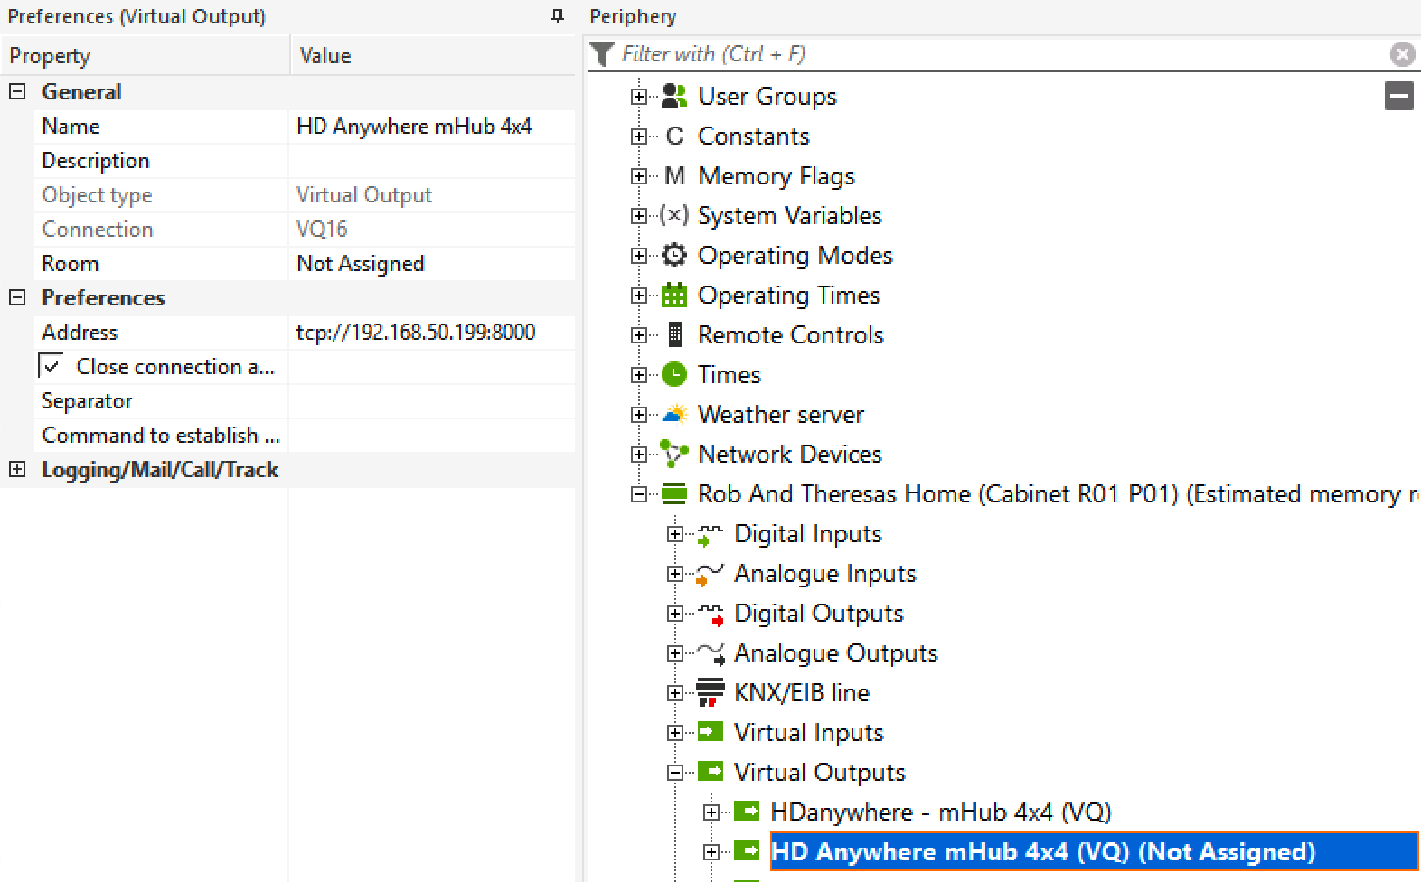Click the empty Description value field

click(431, 161)
